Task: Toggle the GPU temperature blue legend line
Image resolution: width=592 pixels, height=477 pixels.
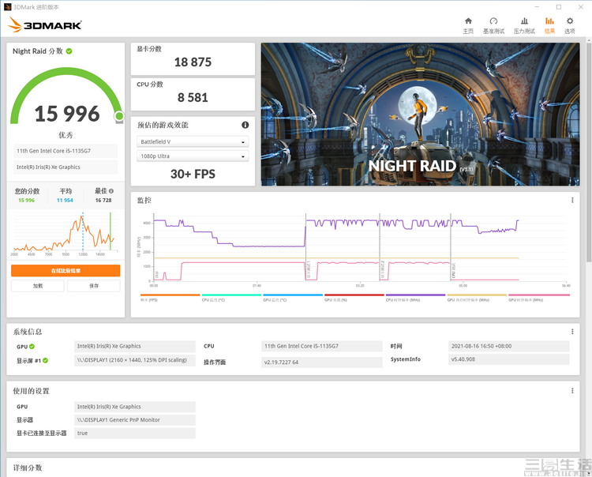Action: (x=293, y=297)
